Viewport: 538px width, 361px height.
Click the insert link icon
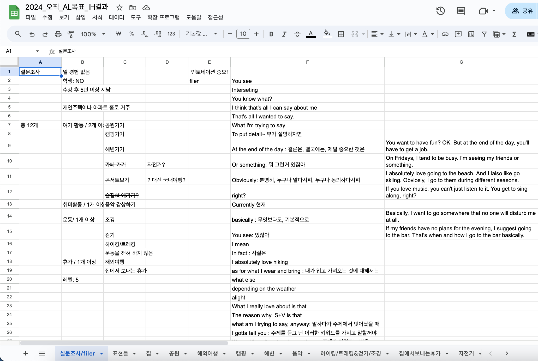445,34
